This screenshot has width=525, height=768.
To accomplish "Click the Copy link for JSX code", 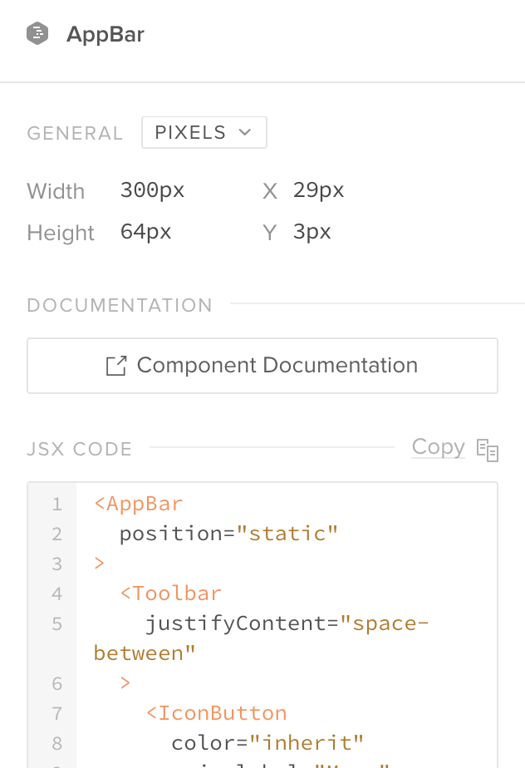I will coord(438,447).
